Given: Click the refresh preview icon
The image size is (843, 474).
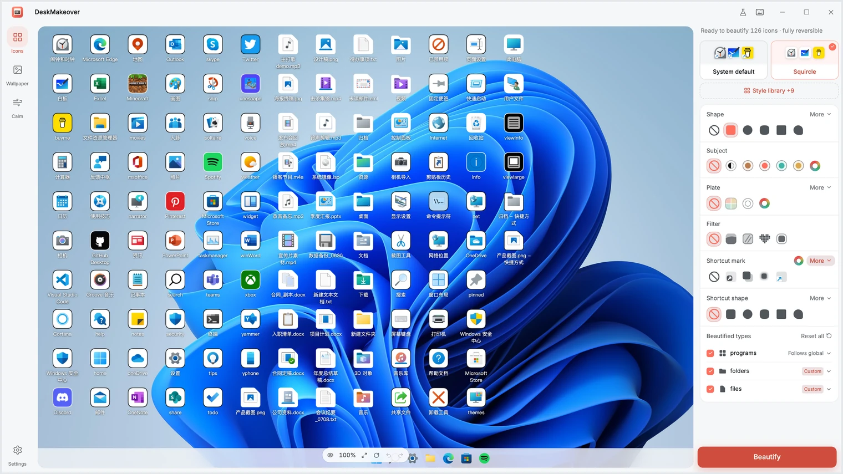Looking at the screenshot, I should tap(377, 455).
